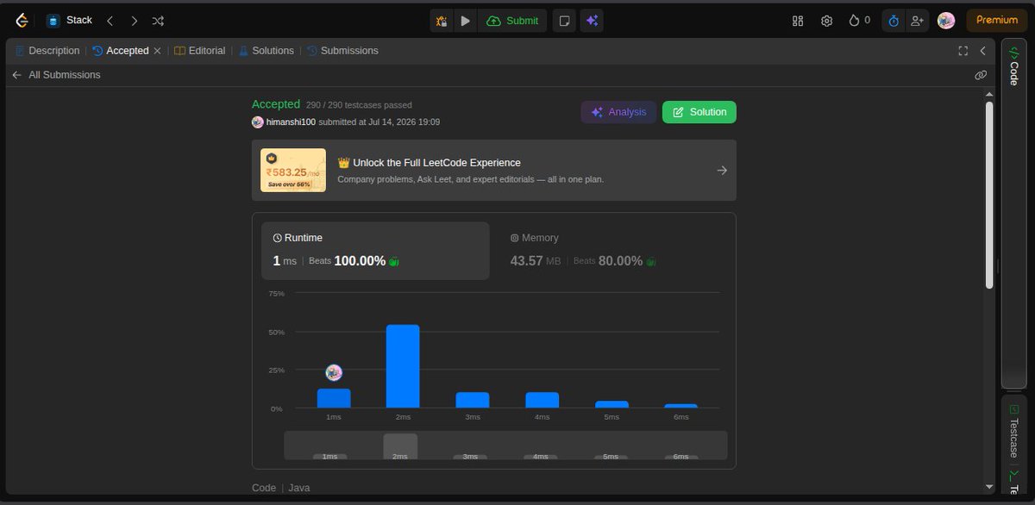This screenshot has width=1035, height=505.
Task: Copy submission link icon
Action: coord(981,75)
